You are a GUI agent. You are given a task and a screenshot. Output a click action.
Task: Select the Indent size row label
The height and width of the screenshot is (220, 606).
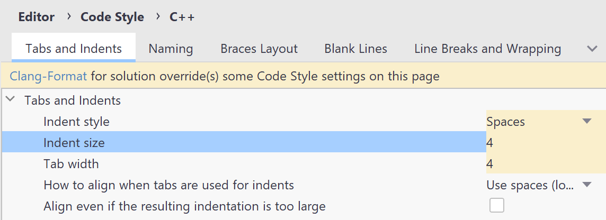point(74,143)
